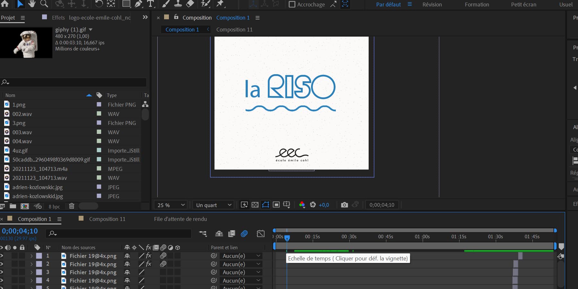The width and height of the screenshot is (578, 289).
Task: Create new composition icon in Project panel
Action: 25,206
